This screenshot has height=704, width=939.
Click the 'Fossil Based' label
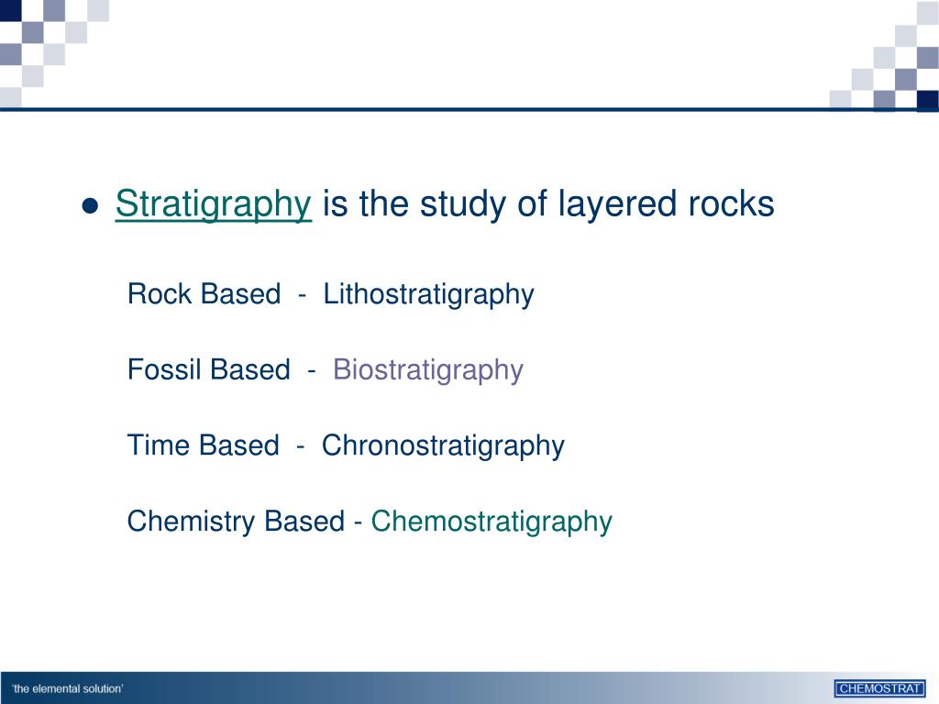coord(208,369)
